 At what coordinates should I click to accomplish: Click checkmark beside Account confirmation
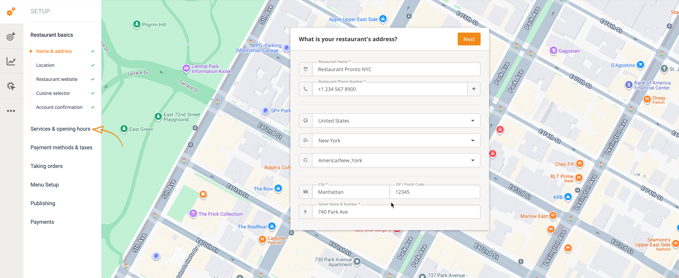tap(93, 107)
